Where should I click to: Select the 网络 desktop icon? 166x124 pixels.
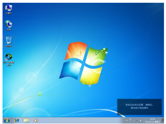point(9,26)
